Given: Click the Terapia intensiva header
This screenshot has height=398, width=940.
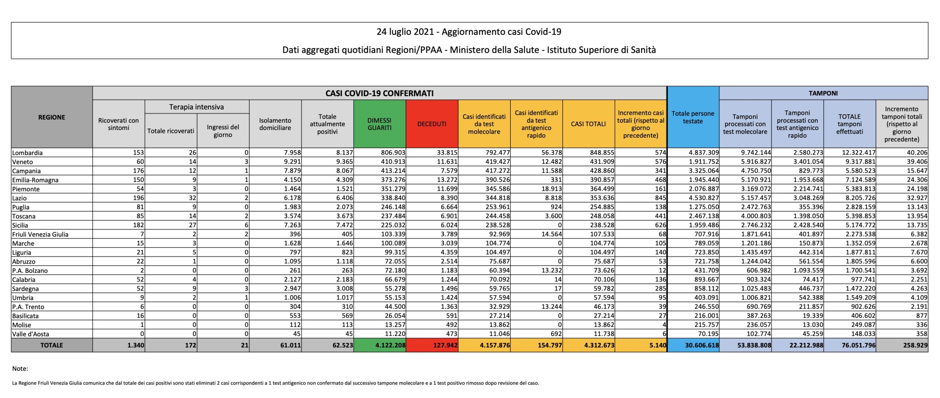Looking at the screenshot, I should (196, 107).
